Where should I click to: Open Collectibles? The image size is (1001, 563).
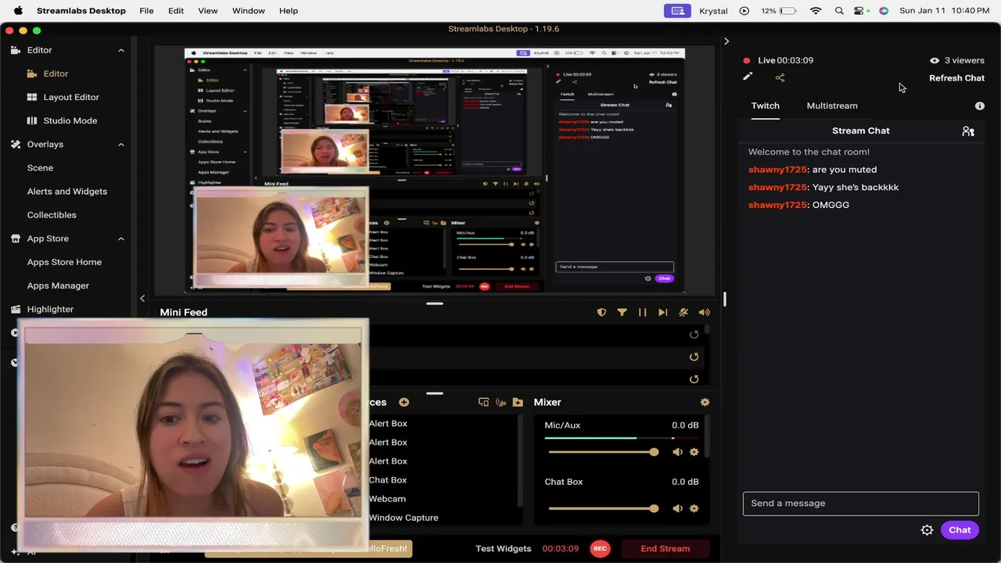[x=52, y=215]
